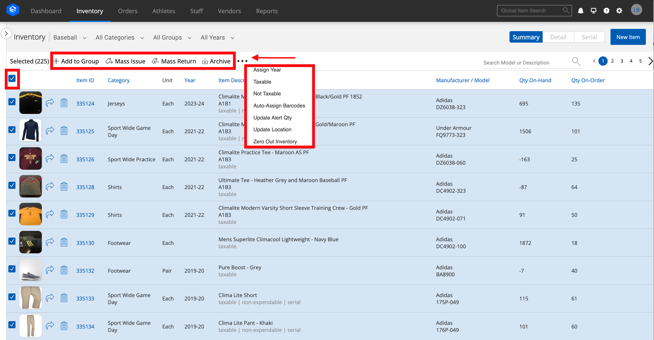
Task: Click the LB user avatar
Action: (x=636, y=10)
